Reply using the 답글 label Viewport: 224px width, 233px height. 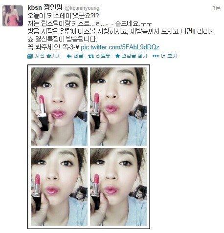click(x=78, y=56)
